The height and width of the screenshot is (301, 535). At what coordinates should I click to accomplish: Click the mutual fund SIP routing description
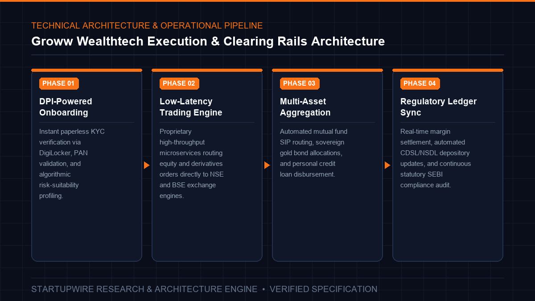click(313, 153)
